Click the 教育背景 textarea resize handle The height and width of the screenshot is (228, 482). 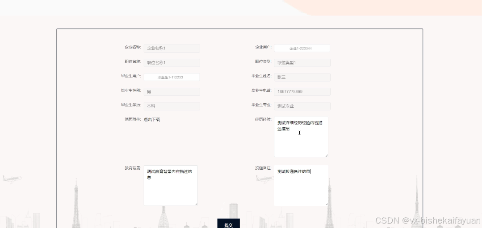196,204
